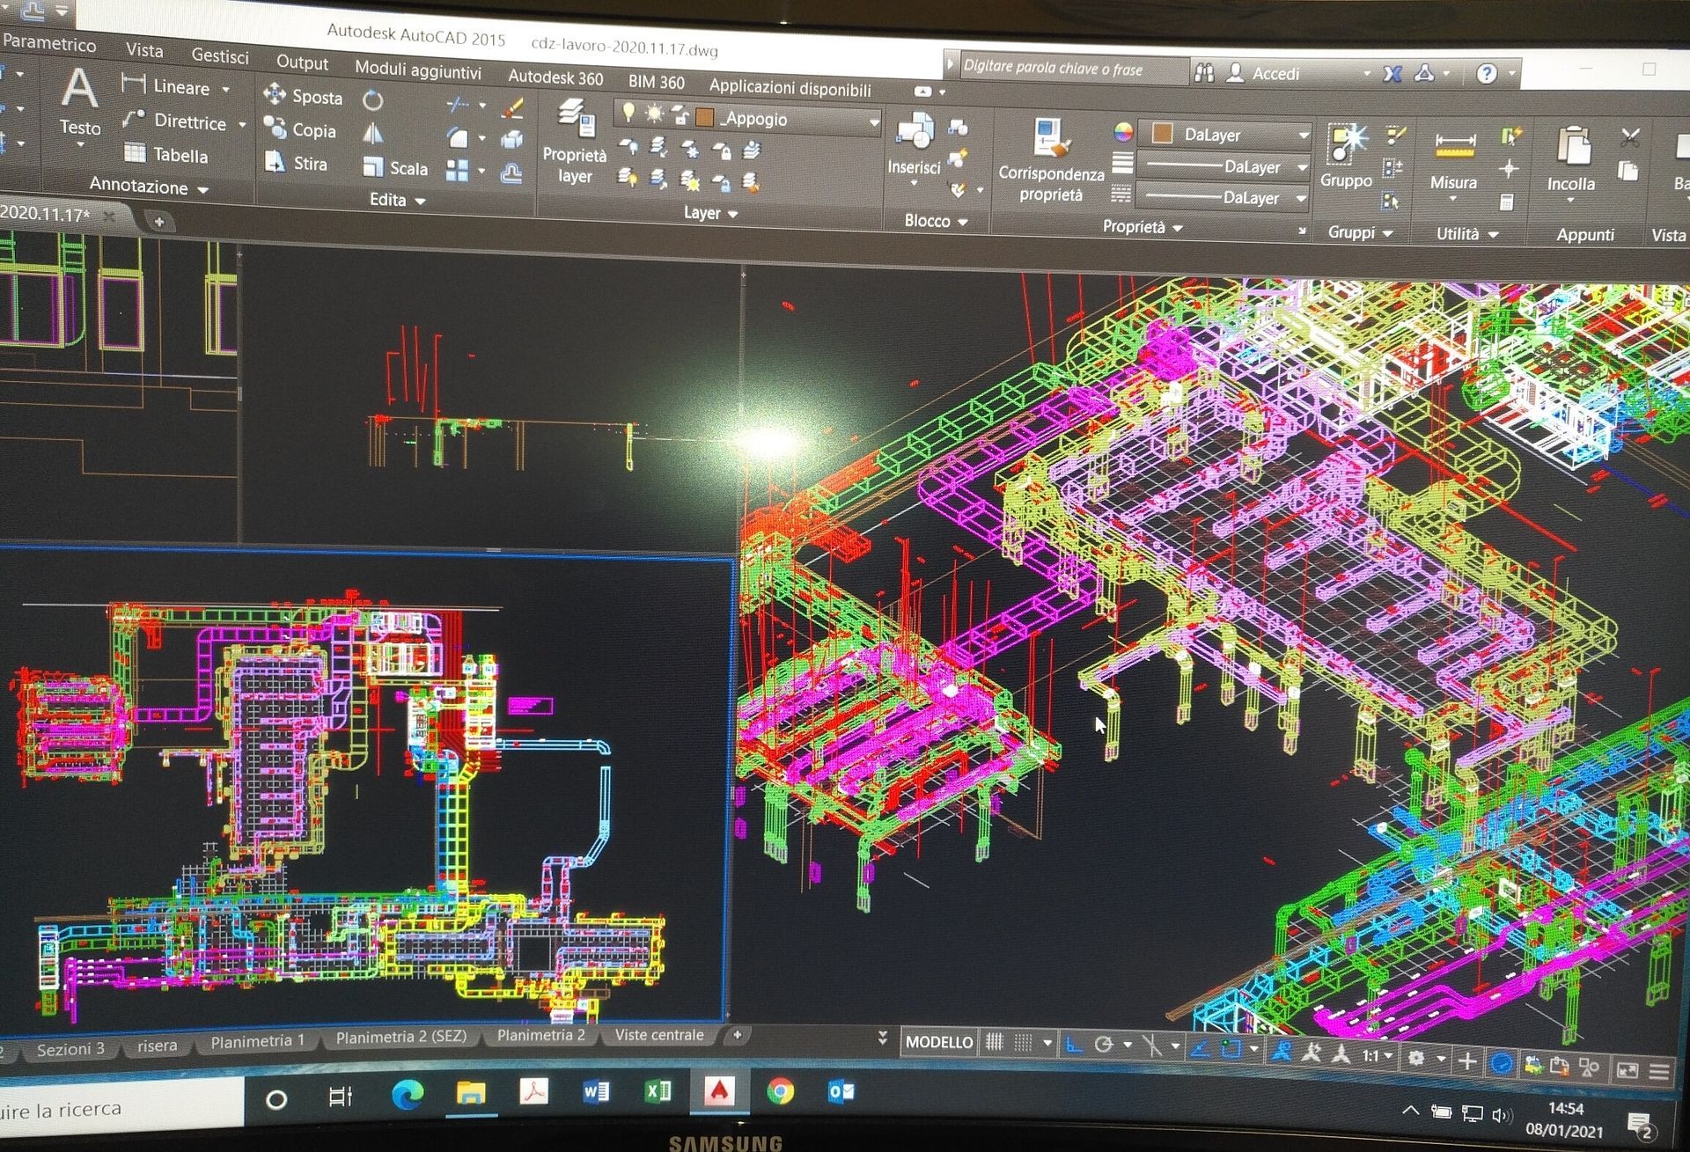Toggle grid display in status bar
This screenshot has height=1152, width=1690.
(995, 1042)
